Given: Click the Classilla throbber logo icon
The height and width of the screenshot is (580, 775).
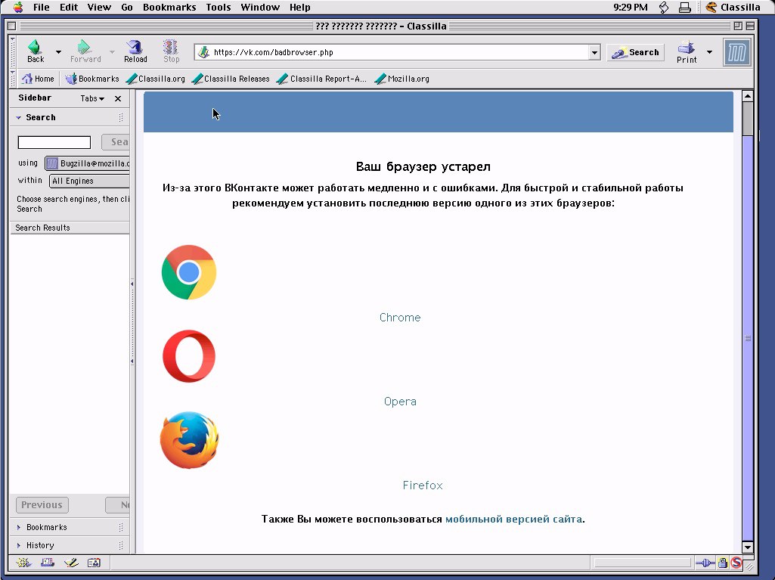Looking at the screenshot, I should (x=737, y=52).
